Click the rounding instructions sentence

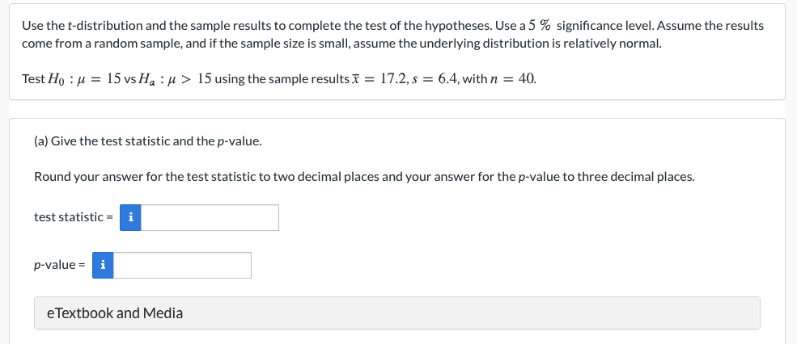coord(363,177)
